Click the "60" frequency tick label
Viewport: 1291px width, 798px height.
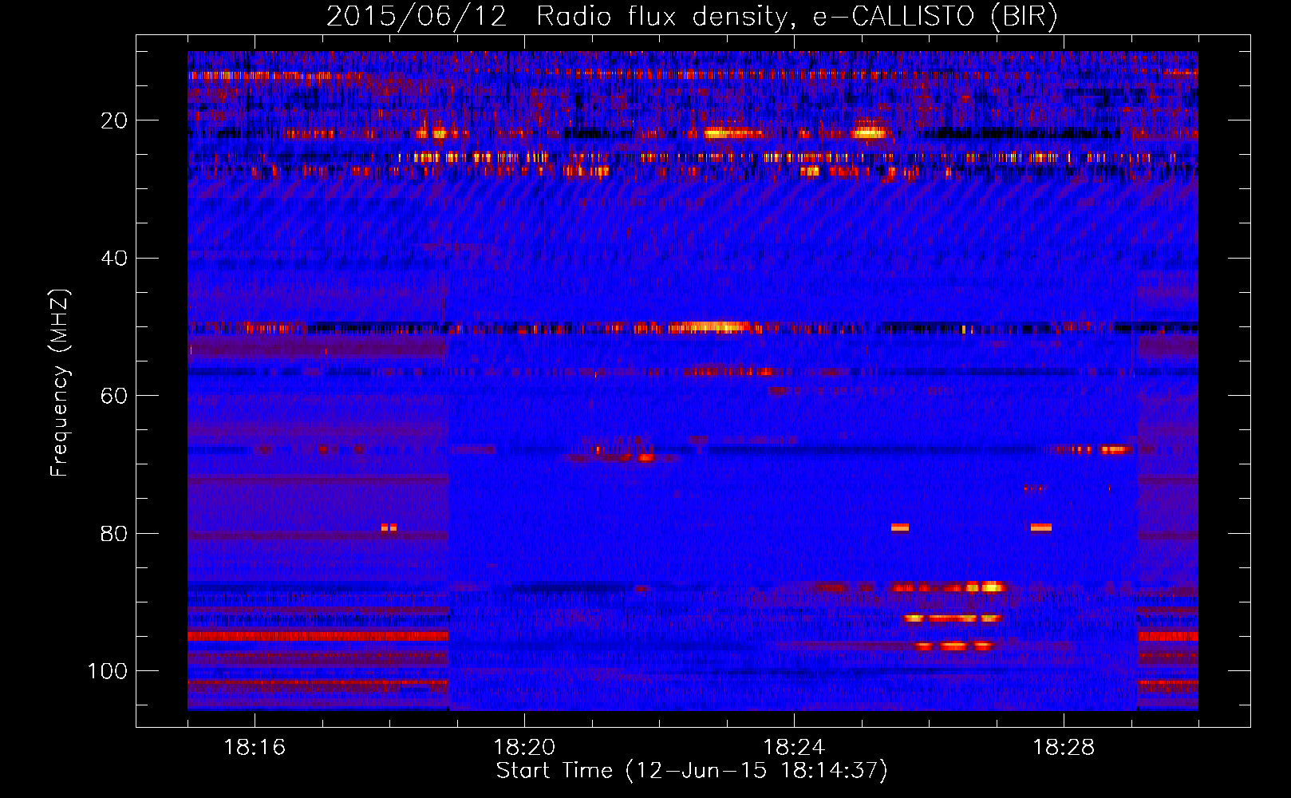tap(115, 396)
